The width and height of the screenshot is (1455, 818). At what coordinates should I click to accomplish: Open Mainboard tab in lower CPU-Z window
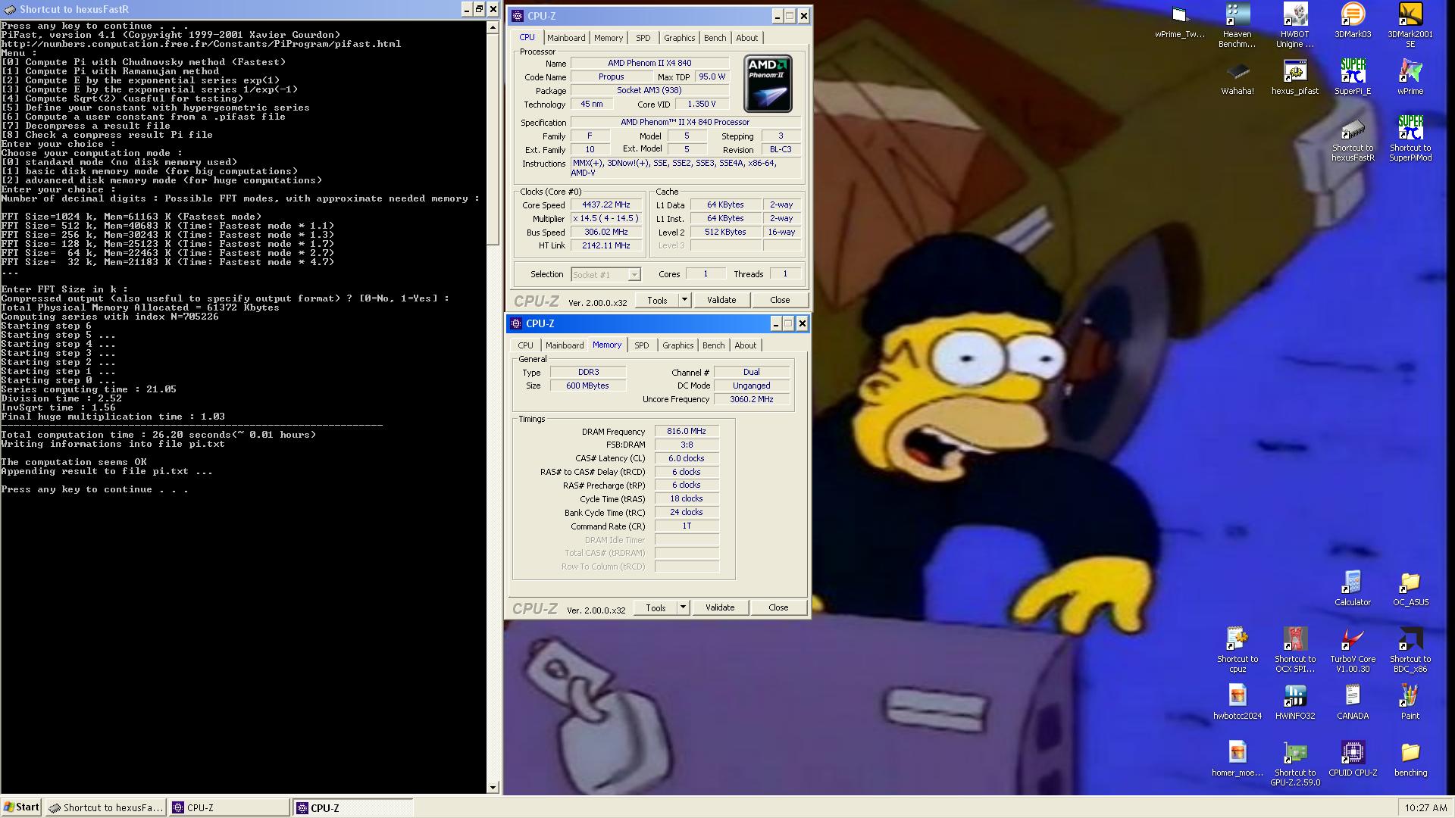tap(565, 345)
